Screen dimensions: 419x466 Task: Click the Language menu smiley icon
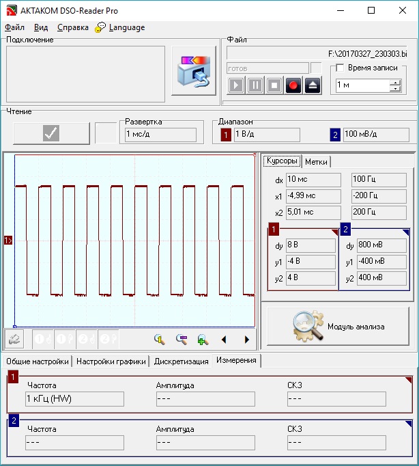pos(100,27)
